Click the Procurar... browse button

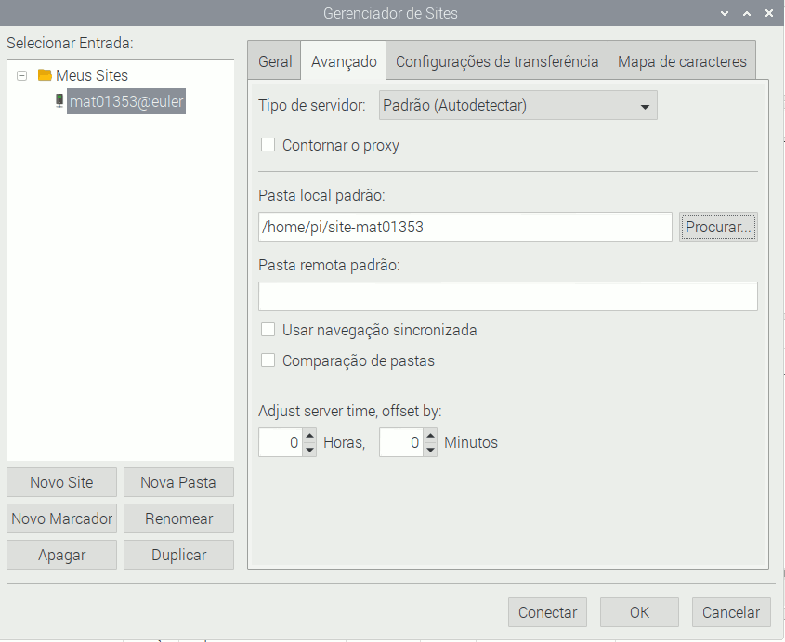718,227
